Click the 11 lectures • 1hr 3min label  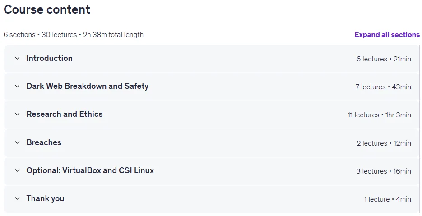coord(379,115)
